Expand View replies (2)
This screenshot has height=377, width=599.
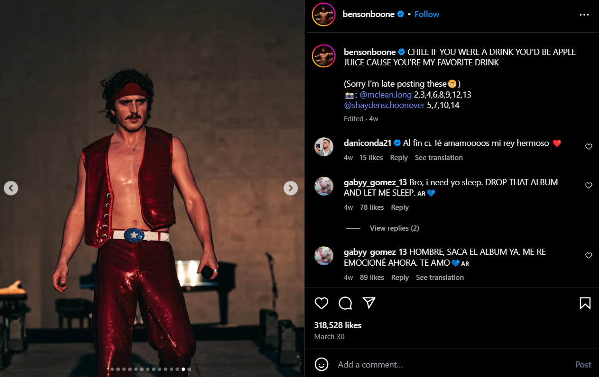tap(394, 228)
